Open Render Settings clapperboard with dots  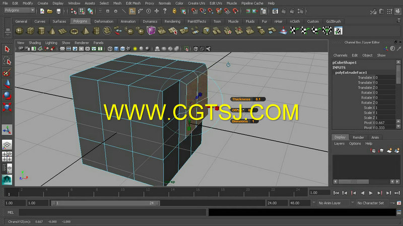[x=300, y=11]
